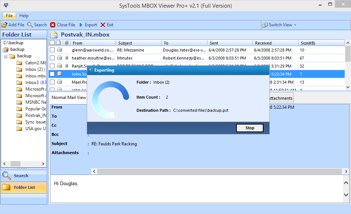Click the attachment paperclip column header icon
The image size is (351, 214).
click(67, 43)
